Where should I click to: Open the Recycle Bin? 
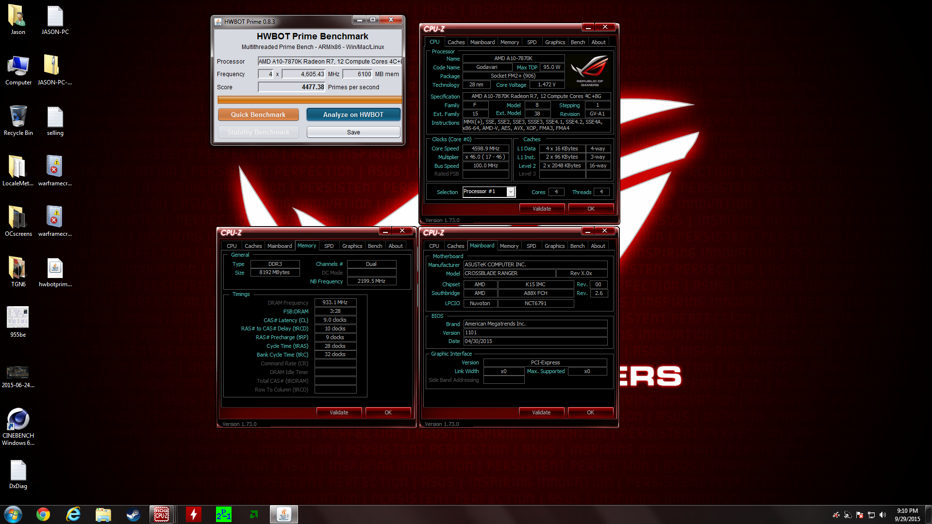(x=18, y=120)
